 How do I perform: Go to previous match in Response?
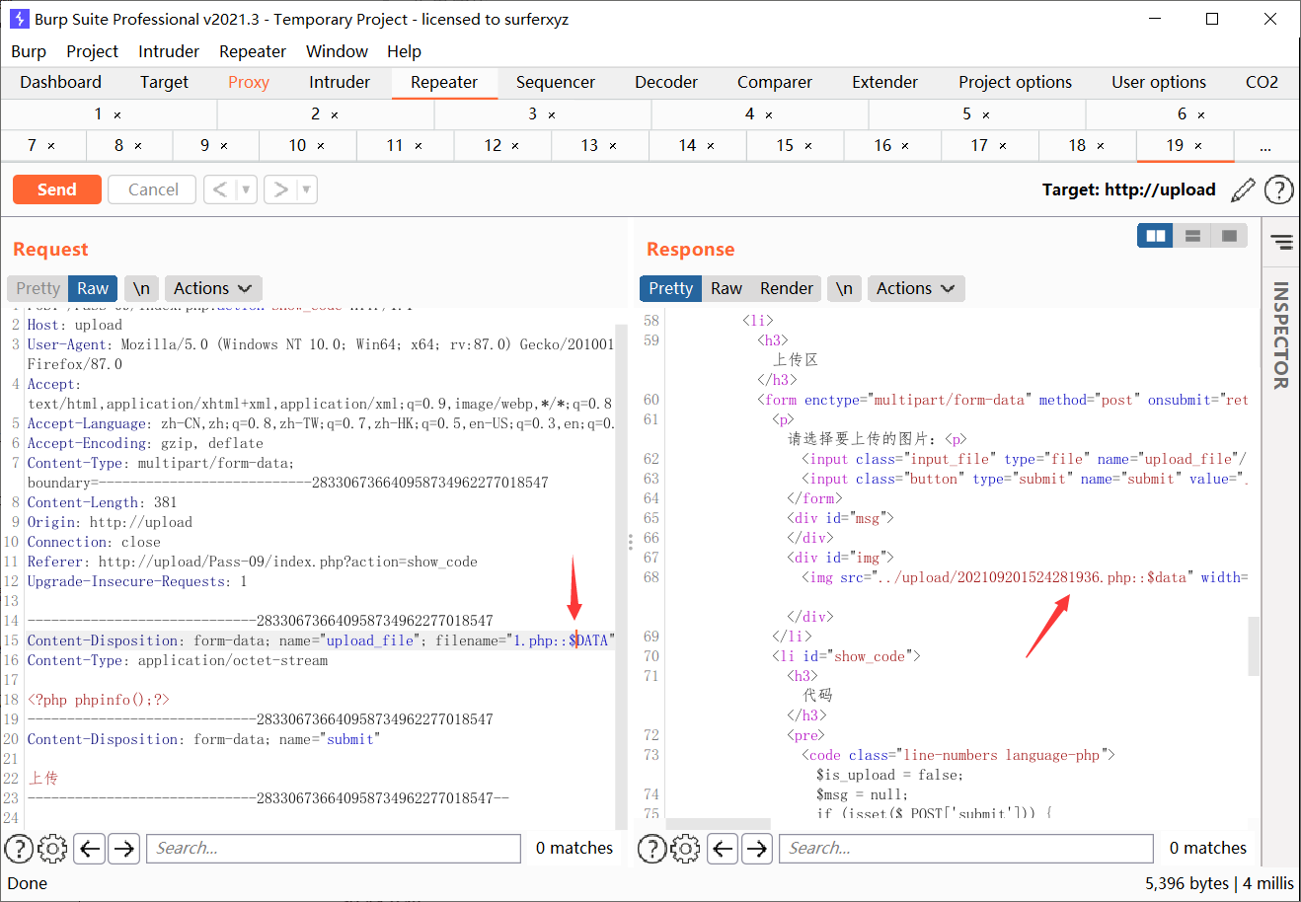pyautogui.click(x=724, y=848)
